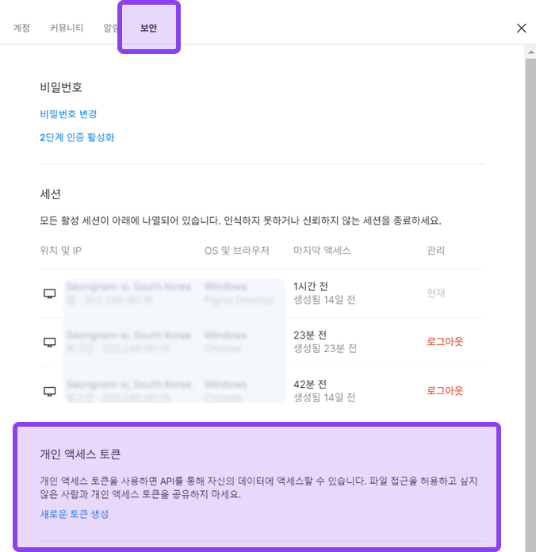
Task: Open 2단계 인증 활성화 link
Action: click(x=77, y=137)
